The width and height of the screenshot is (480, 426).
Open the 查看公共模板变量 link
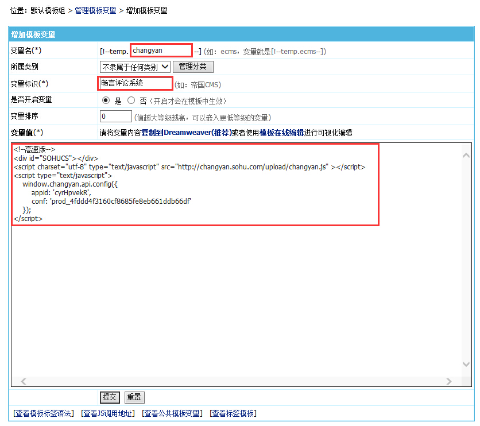(x=172, y=414)
